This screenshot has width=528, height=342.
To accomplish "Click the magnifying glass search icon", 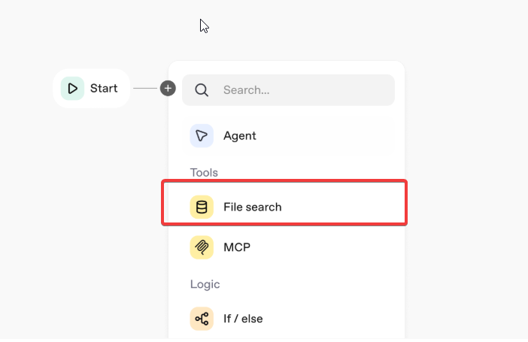I will click(x=202, y=90).
